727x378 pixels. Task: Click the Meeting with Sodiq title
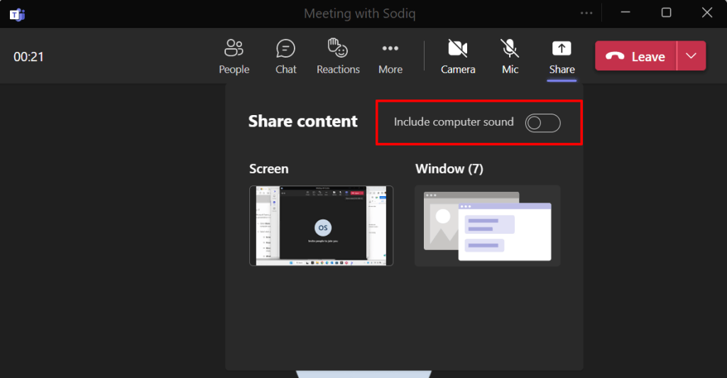pyautogui.click(x=360, y=13)
